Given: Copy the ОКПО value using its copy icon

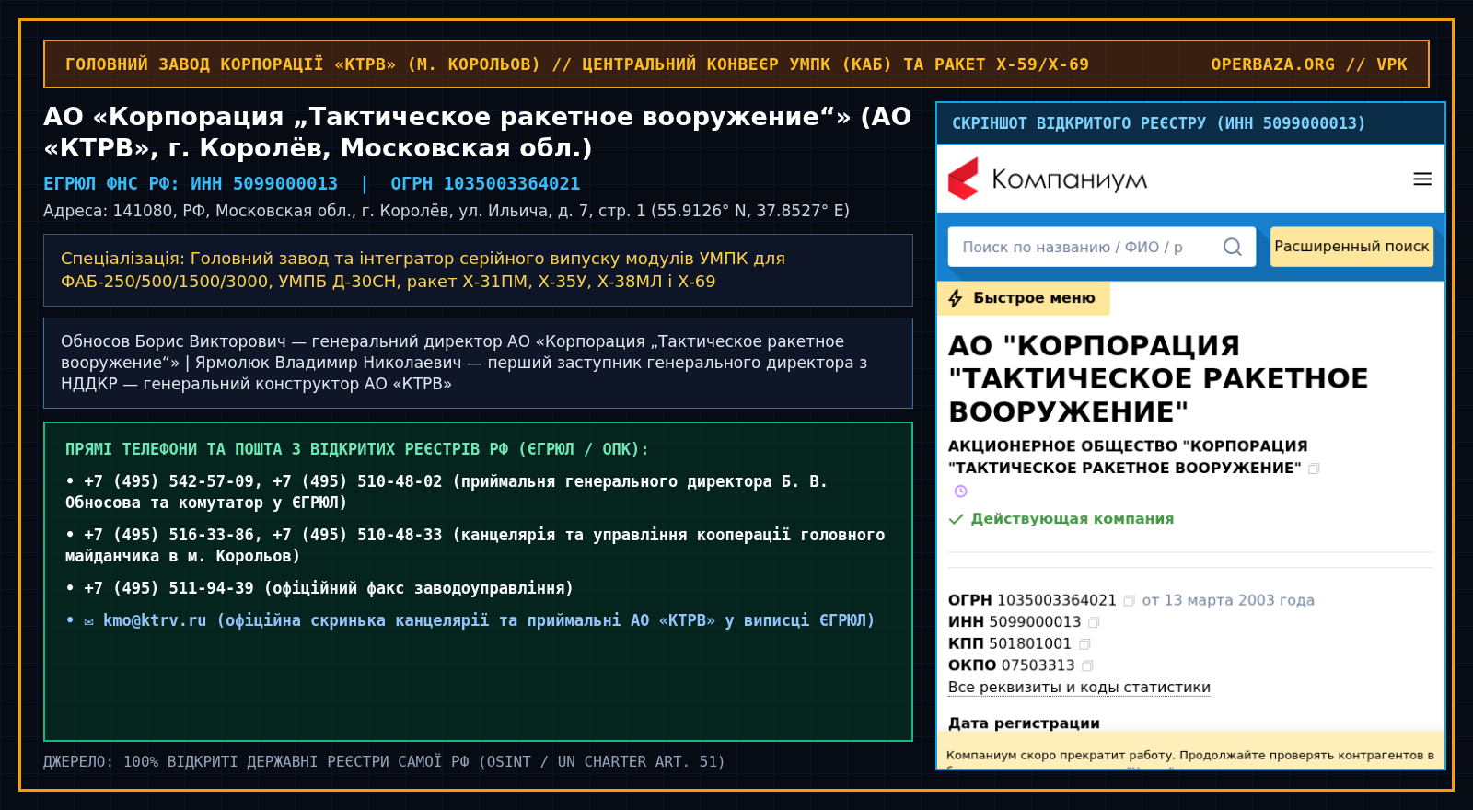Looking at the screenshot, I should tap(1087, 666).
